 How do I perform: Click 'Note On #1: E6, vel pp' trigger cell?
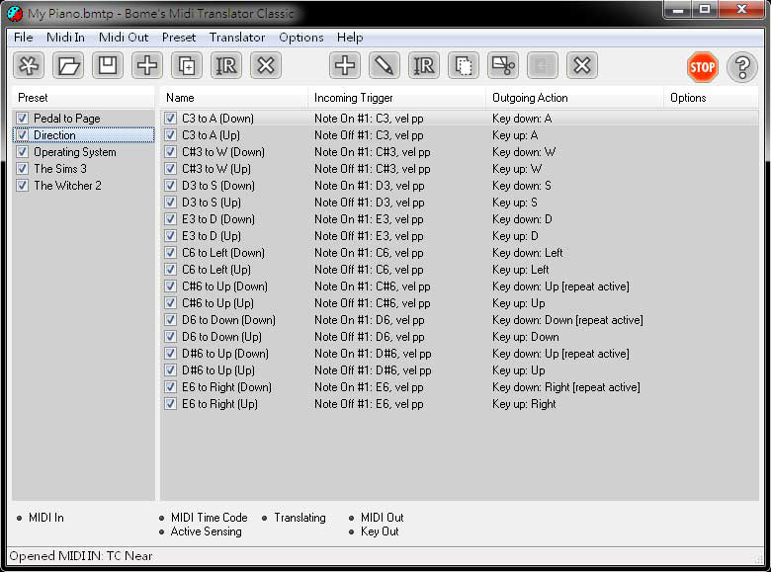click(369, 387)
